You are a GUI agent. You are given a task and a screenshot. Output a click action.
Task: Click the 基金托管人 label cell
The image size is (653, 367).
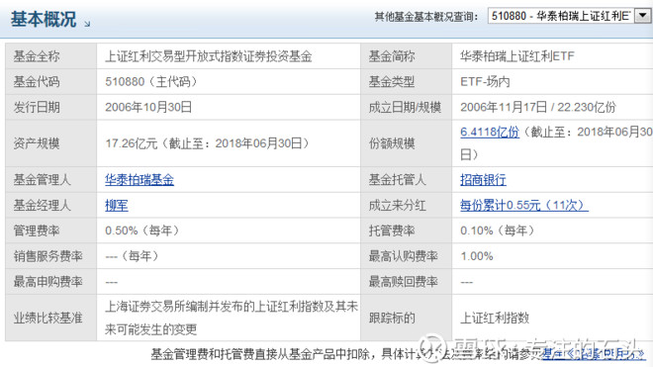406,180
